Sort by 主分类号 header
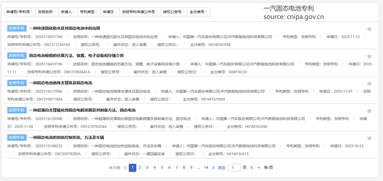Screen dimensions: 383x181 click(198, 12)
